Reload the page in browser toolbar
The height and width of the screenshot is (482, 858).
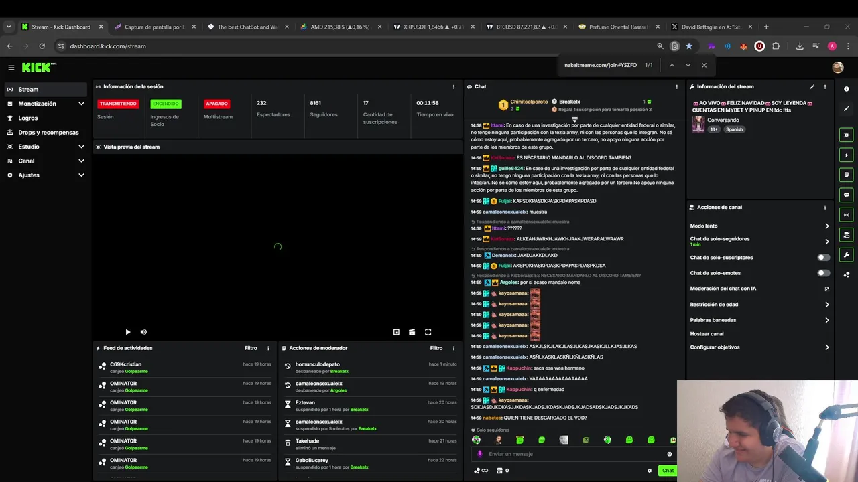click(42, 46)
